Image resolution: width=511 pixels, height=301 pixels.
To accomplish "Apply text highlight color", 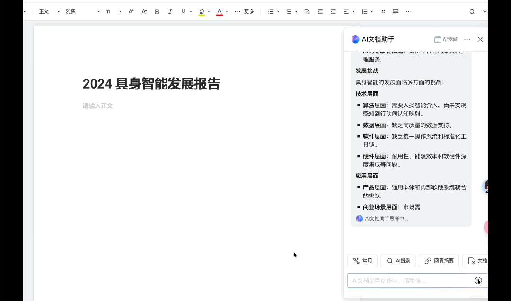I will pyautogui.click(x=201, y=11).
